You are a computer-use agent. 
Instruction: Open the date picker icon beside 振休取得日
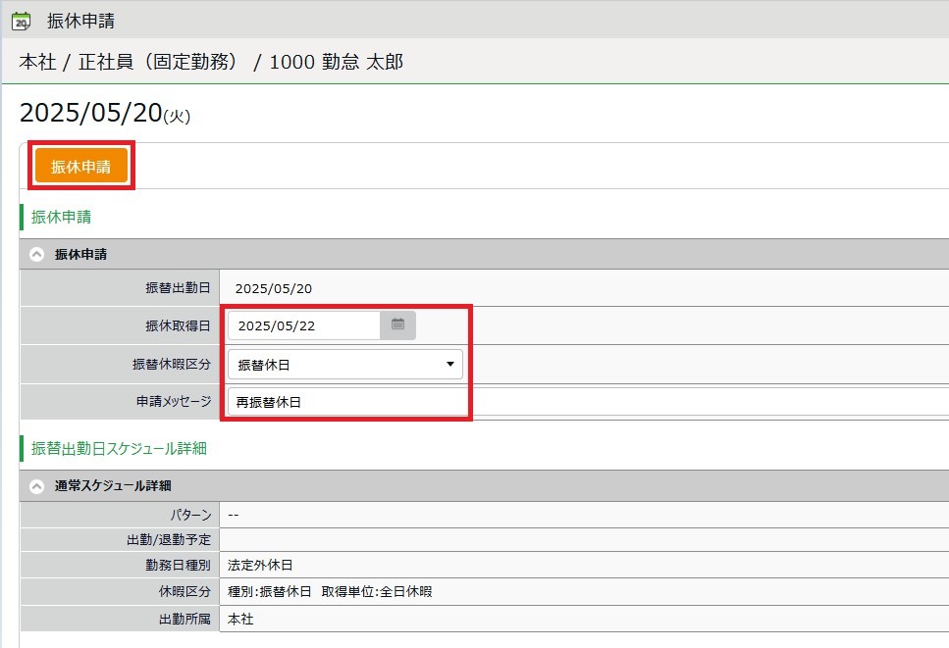pos(397,325)
